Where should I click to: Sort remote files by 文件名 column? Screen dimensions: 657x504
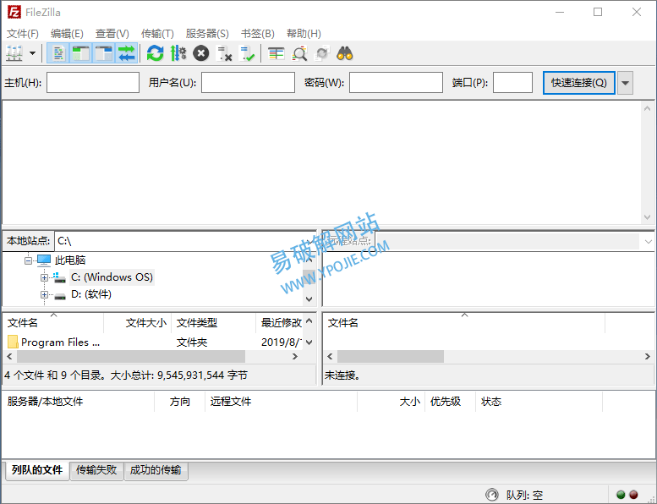464,322
